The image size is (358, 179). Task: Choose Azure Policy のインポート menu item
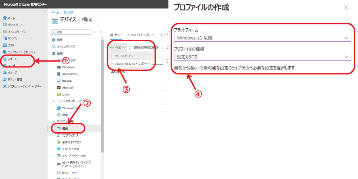coord(130,64)
